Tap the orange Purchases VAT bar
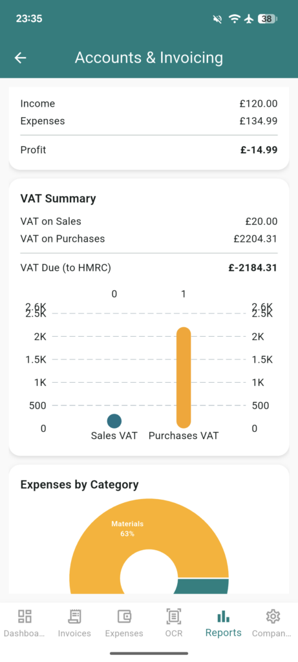The width and height of the screenshot is (298, 662). (184, 378)
